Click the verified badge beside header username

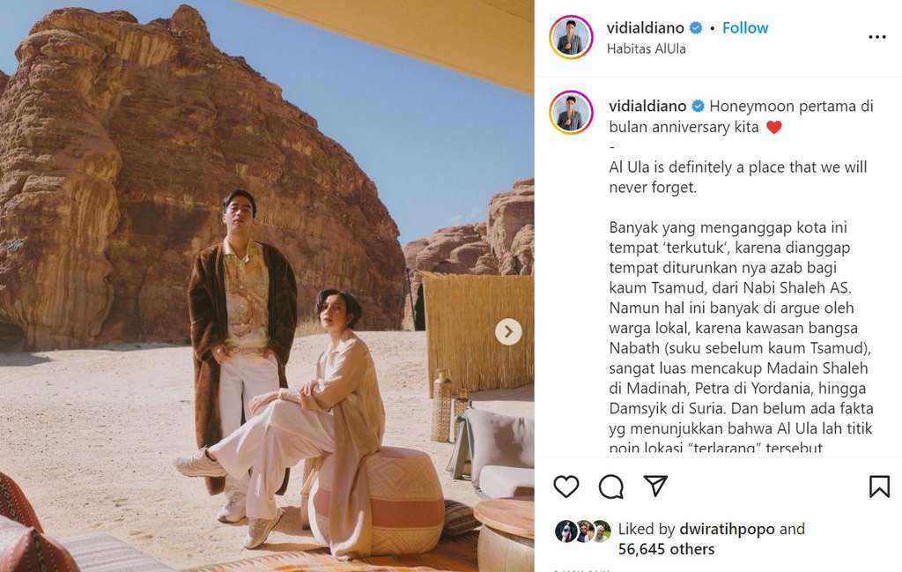pos(696,27)
